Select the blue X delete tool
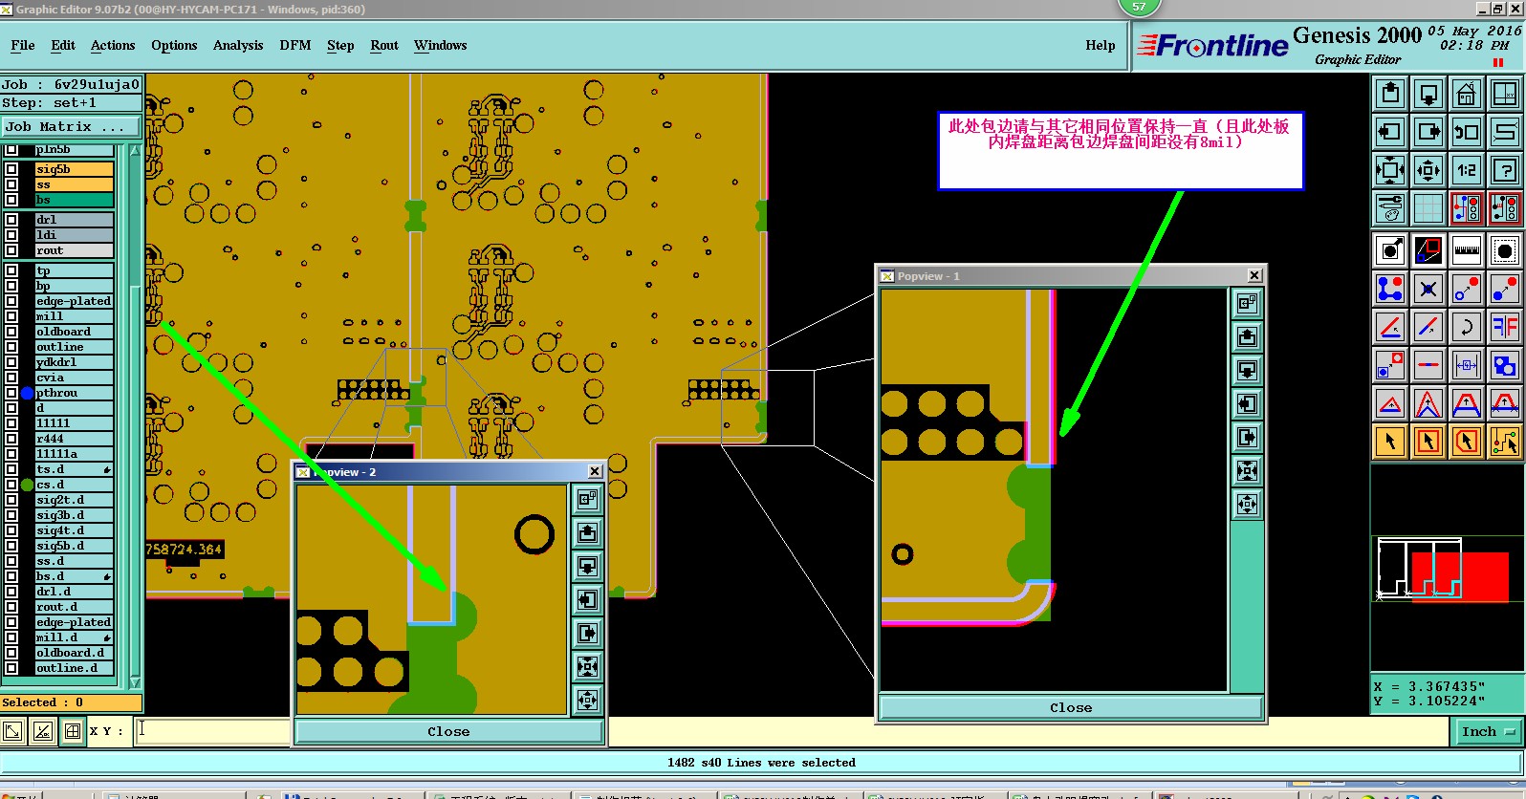This screenshot has width=1526, height=799. (x=1428, y=289)
